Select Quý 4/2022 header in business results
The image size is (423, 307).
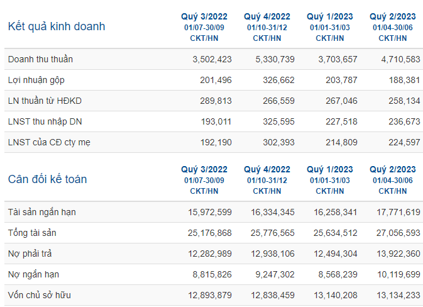point(267,17)
